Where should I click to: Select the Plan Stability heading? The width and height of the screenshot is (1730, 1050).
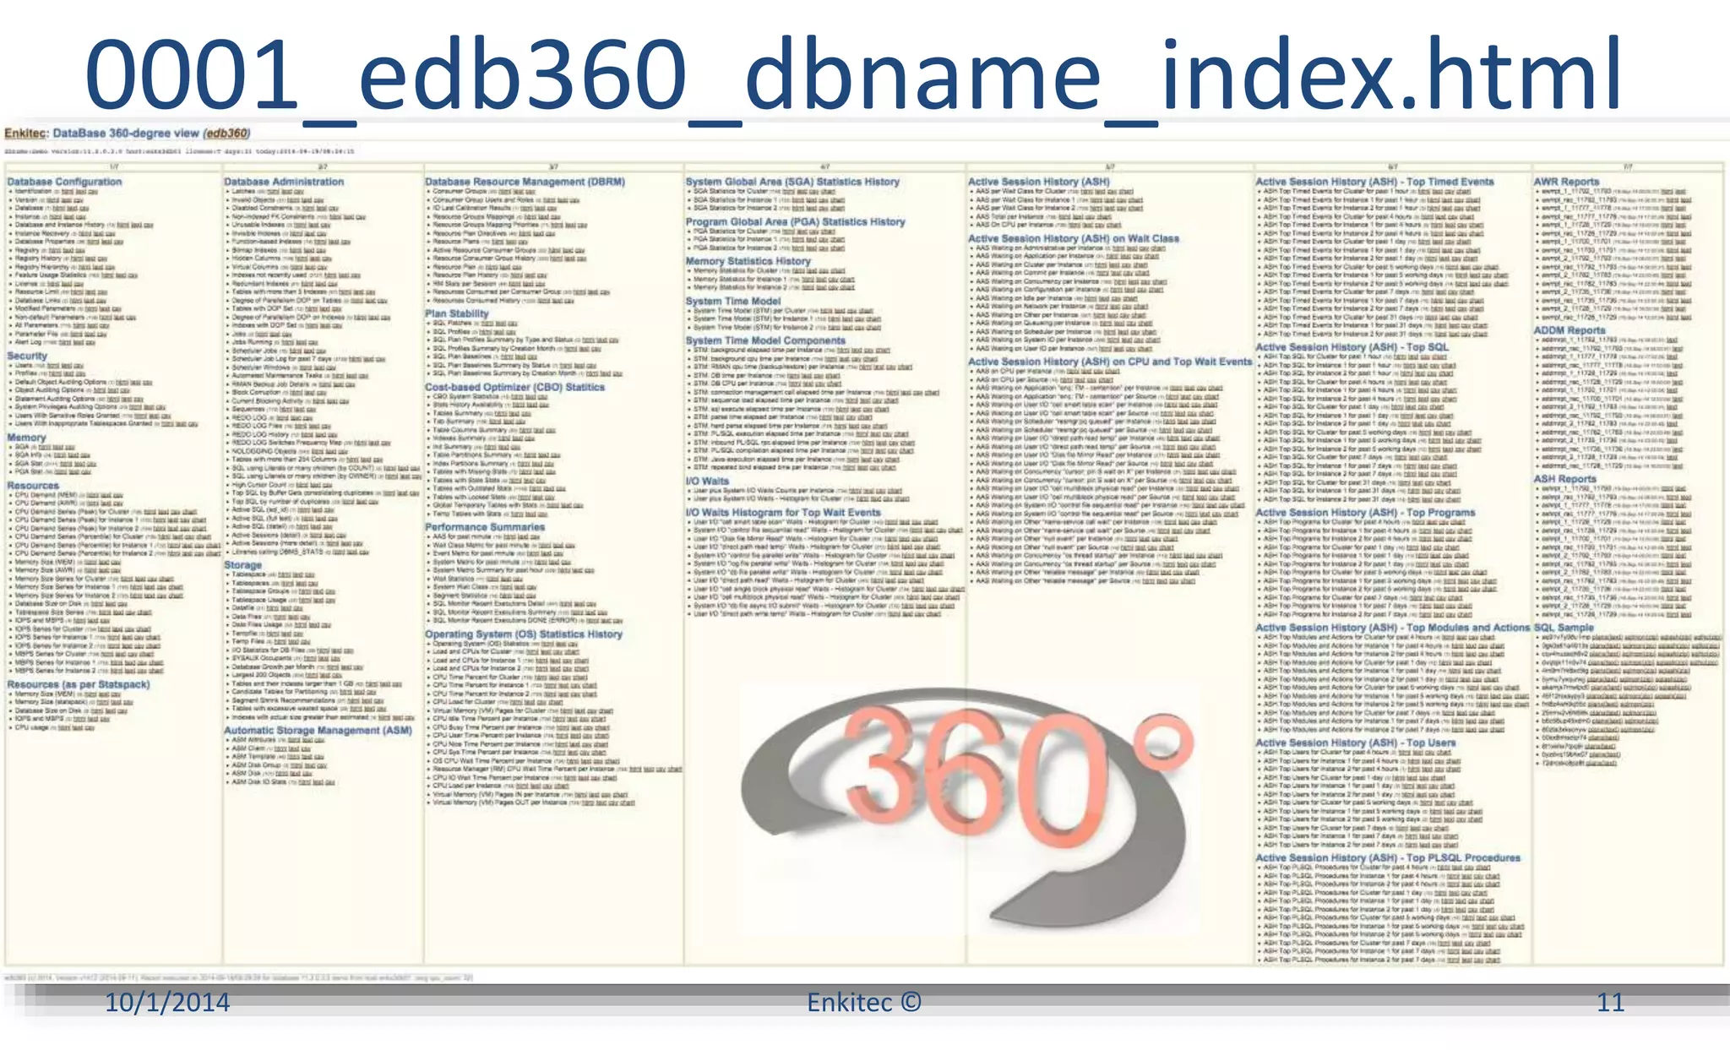click(x=456, y=313)
